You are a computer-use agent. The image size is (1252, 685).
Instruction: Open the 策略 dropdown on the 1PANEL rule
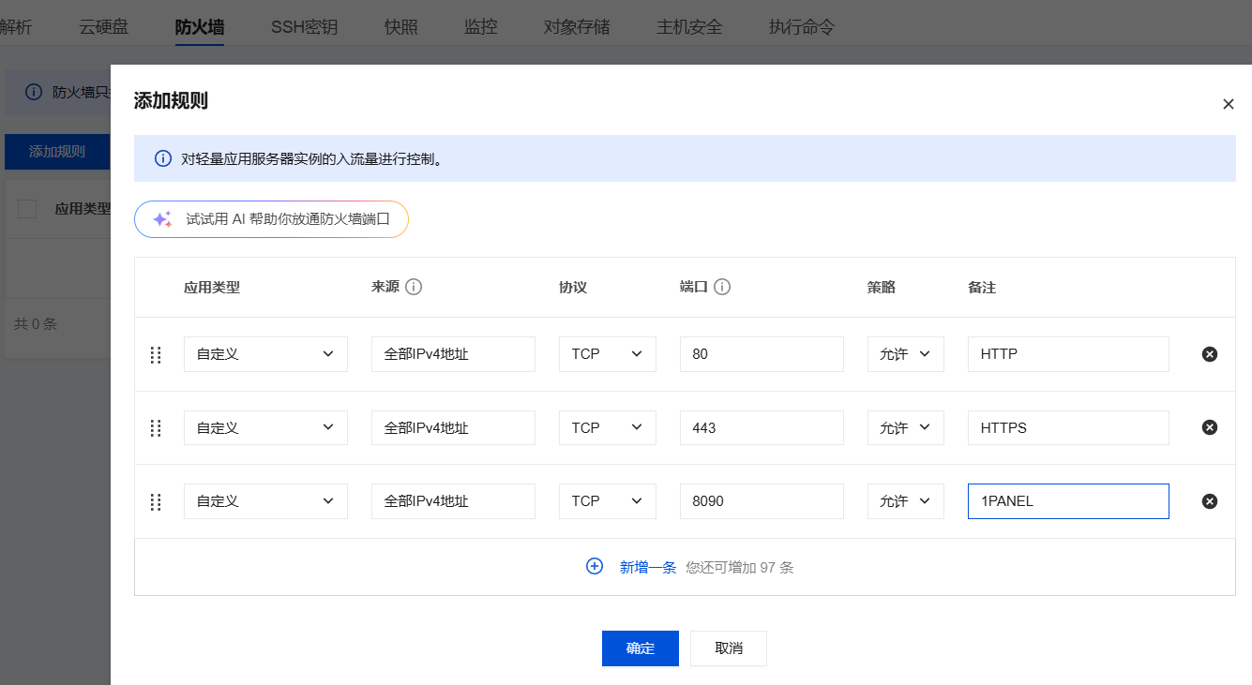click(905, 500)
